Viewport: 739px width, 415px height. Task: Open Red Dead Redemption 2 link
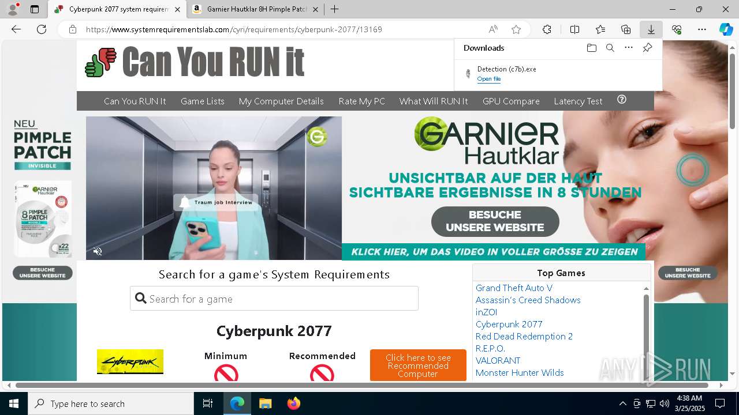click(524, 336)
